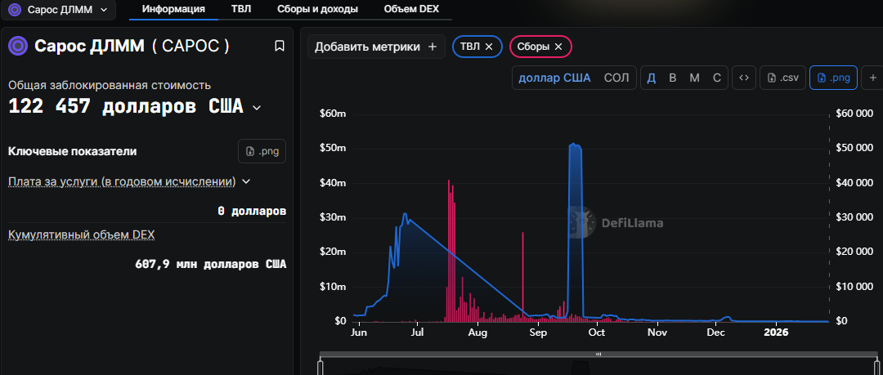This screenshot has height=375, width=883.
Task: Switch the currency to доллар США
Action: pos(554,78)
